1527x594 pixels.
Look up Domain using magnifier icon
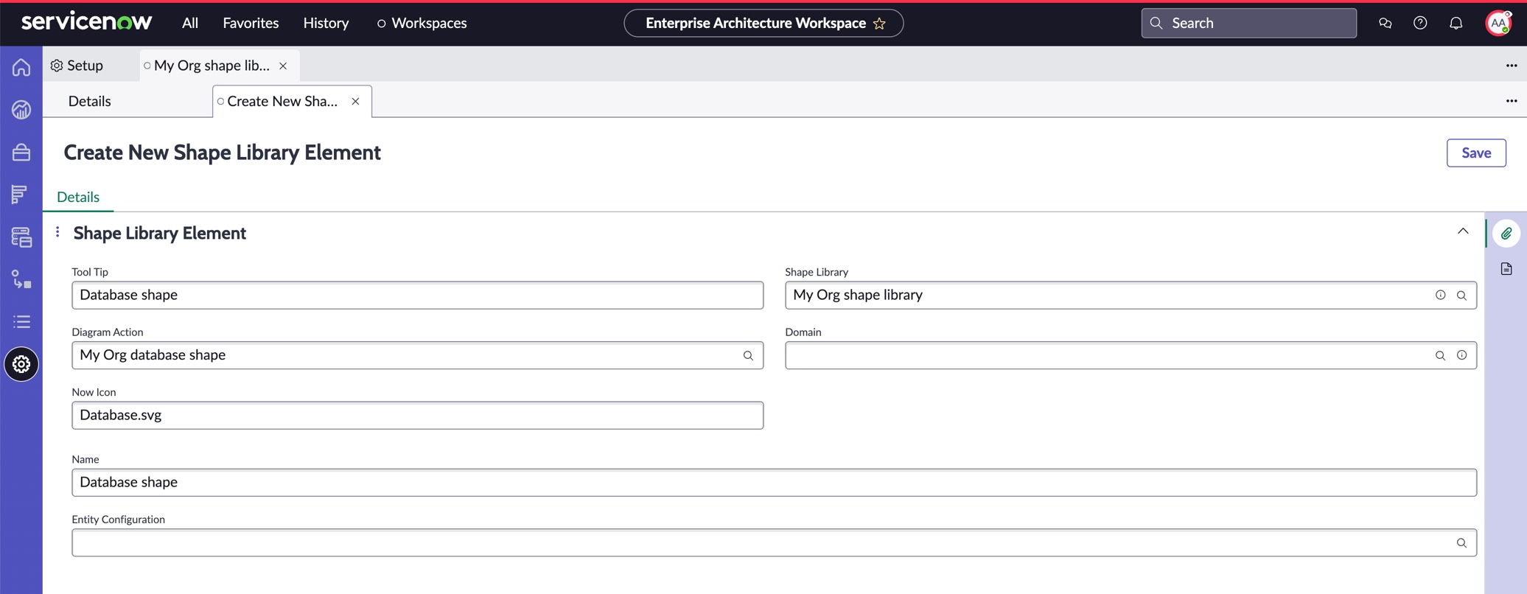[1440, 356]
